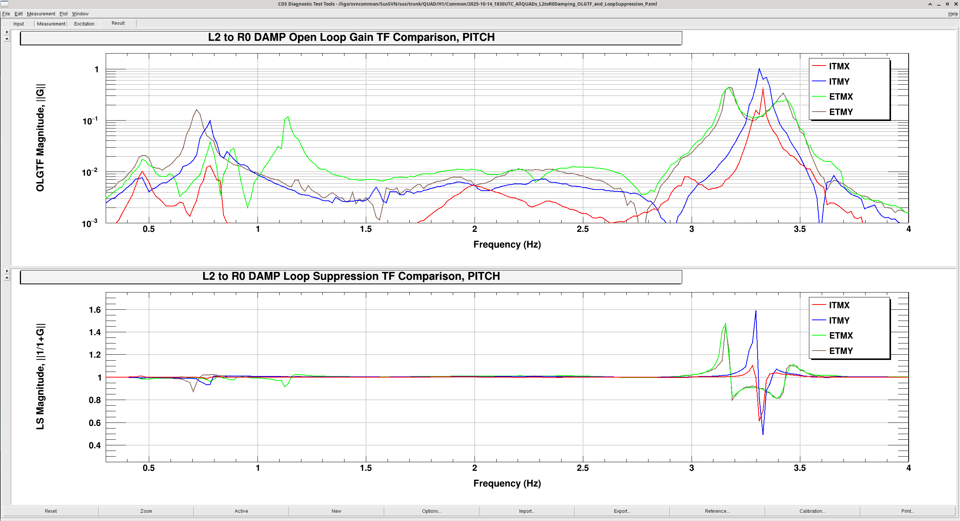Click up-arrow icon beside bottom plot

point(7,278)
